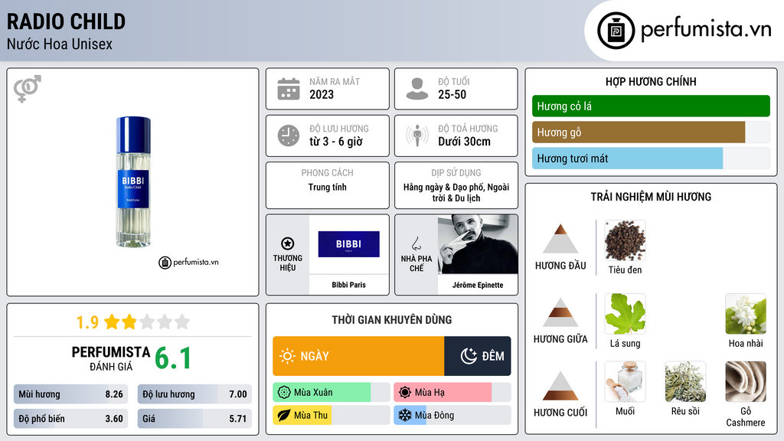This screenshot has height=441, width=784.
Task: Click the 25-50 age range value
Action: 452,94
